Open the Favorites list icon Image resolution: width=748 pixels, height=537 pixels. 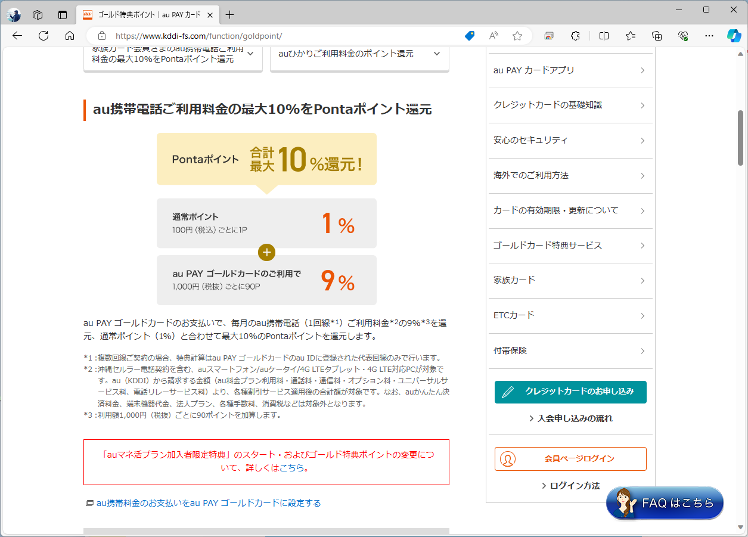[630, 36]
